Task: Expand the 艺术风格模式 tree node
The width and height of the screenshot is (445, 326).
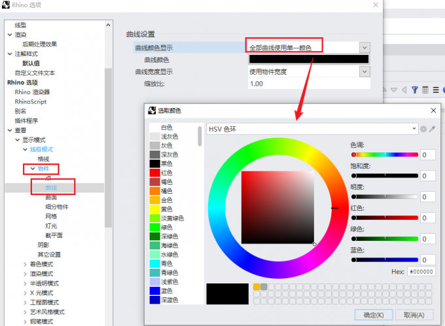Action: pyautogui.click(x=26, y=312)
